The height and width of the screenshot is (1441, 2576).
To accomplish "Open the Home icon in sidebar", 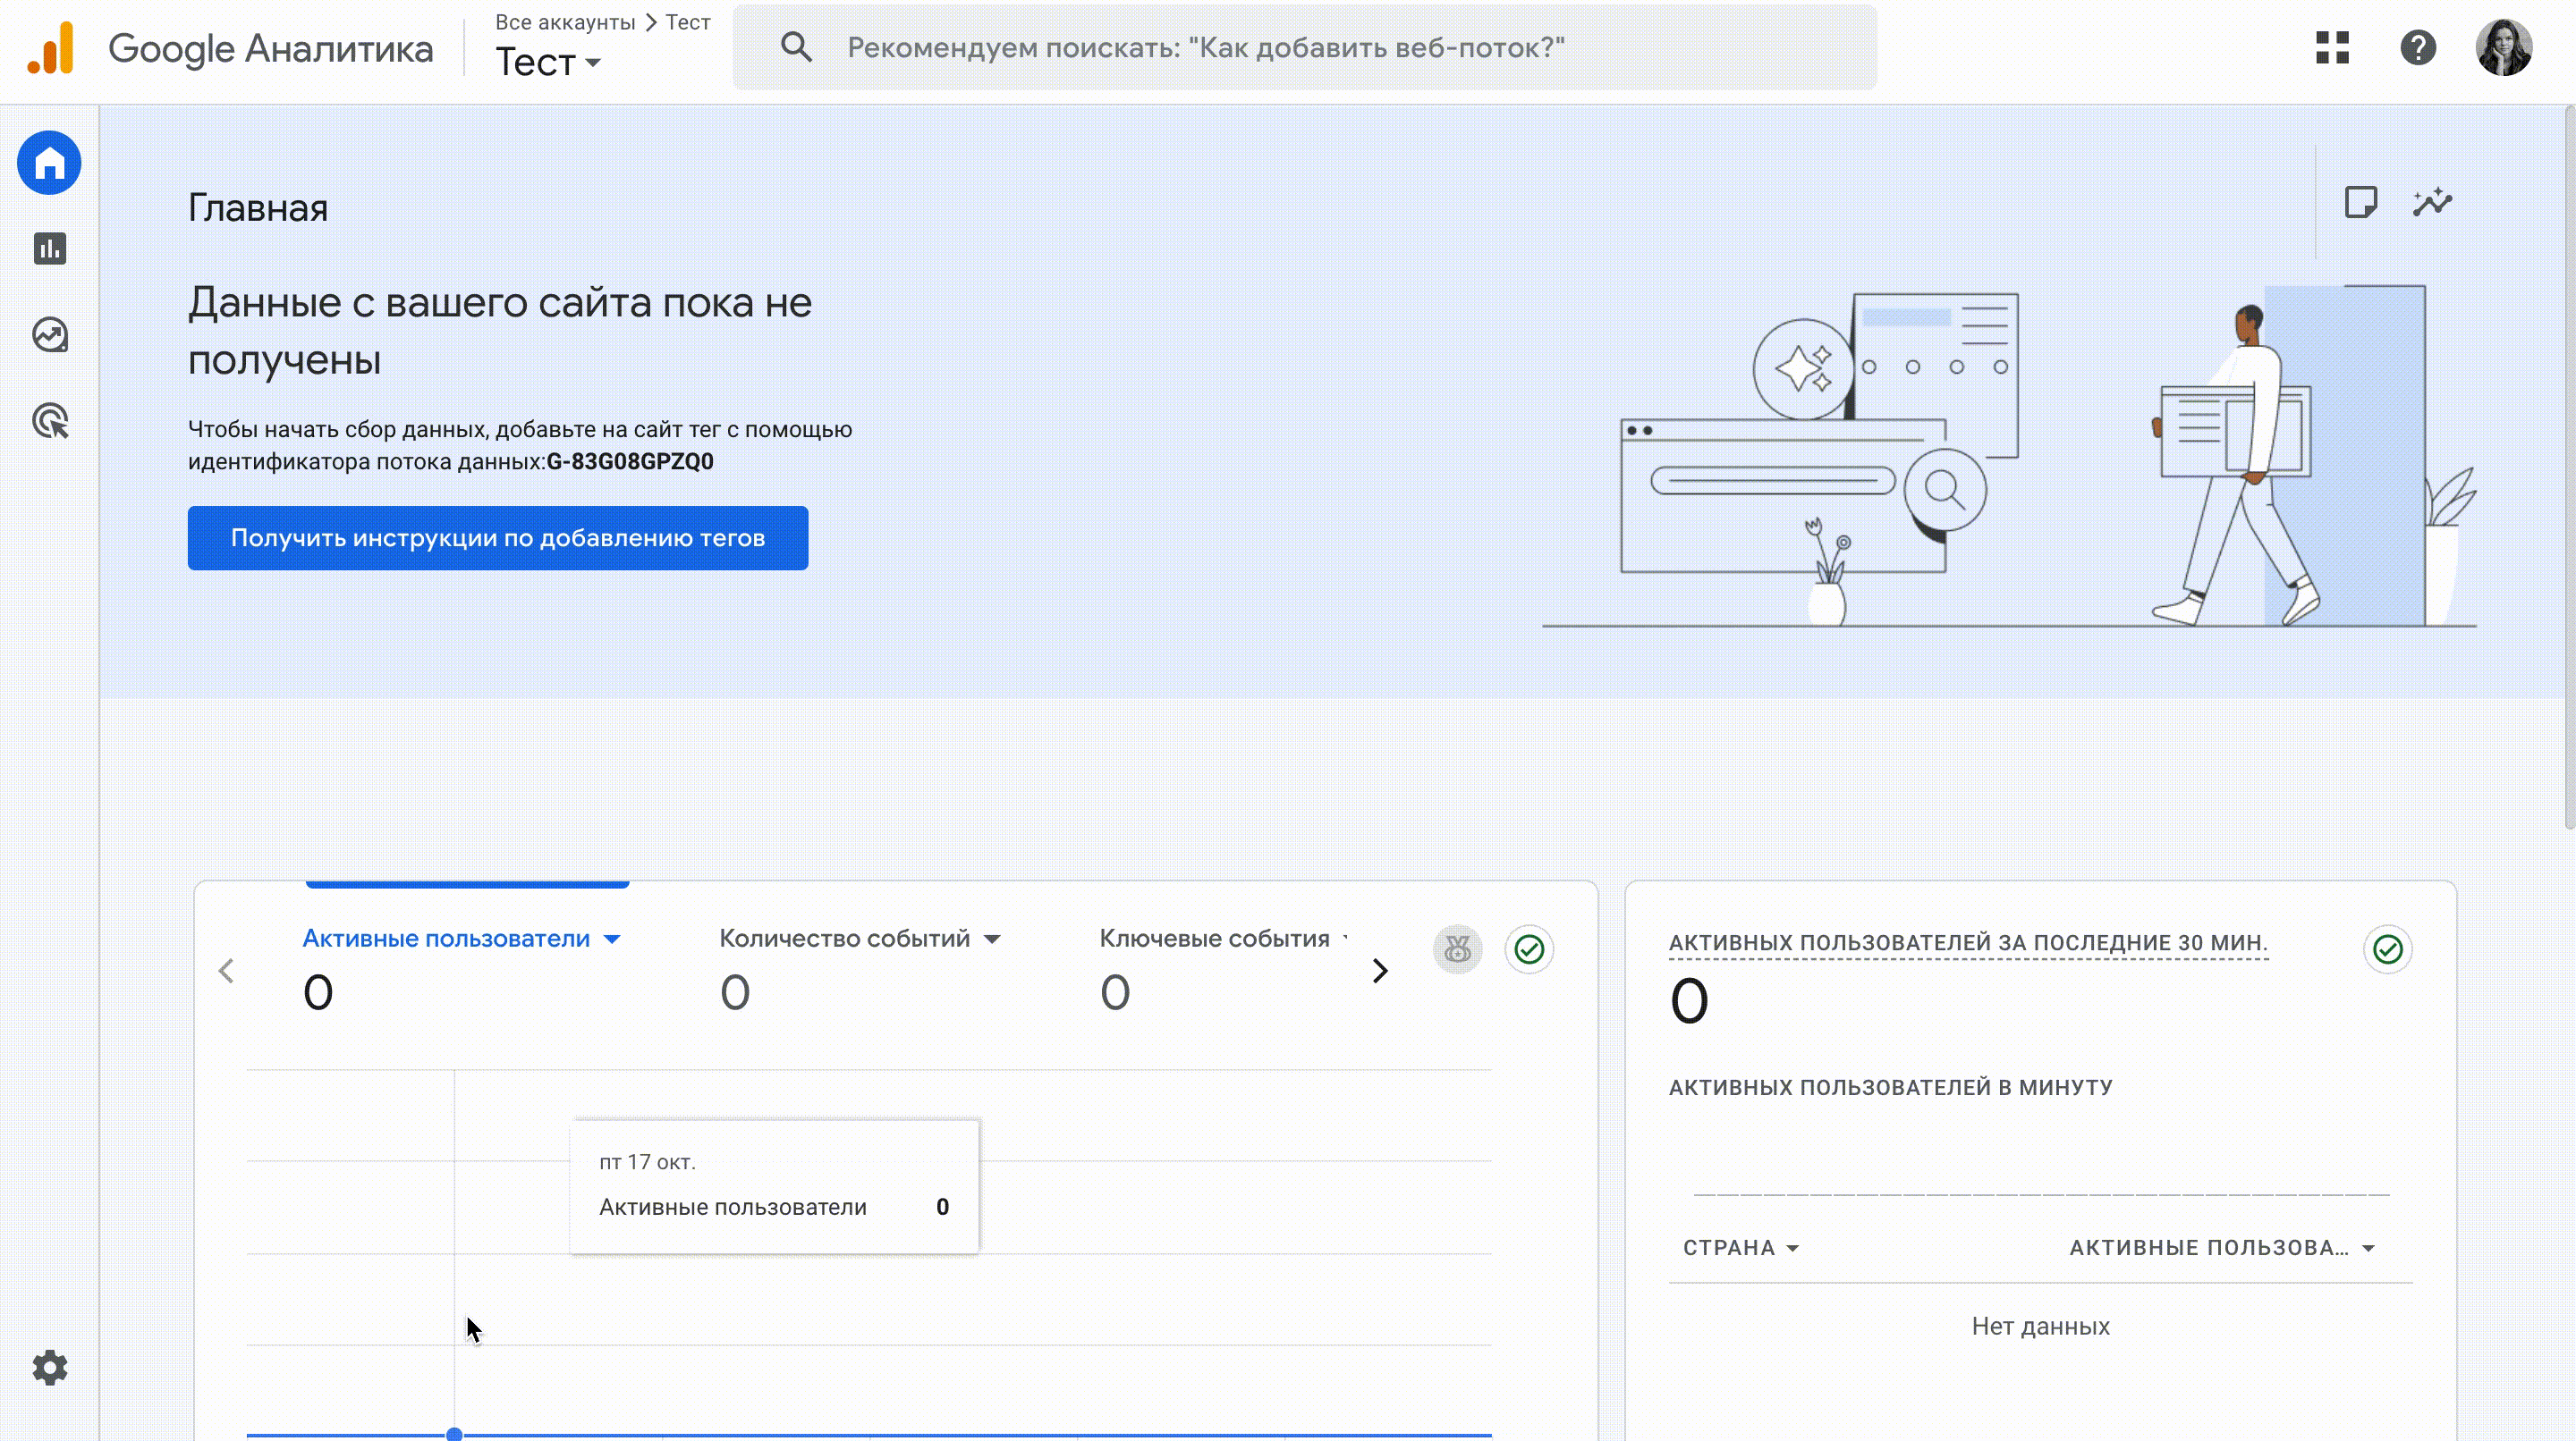I will click(x=49, y=163).
